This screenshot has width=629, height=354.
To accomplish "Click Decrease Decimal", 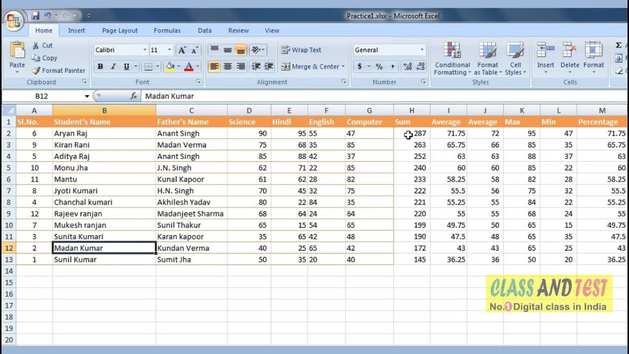I will 420,66.
